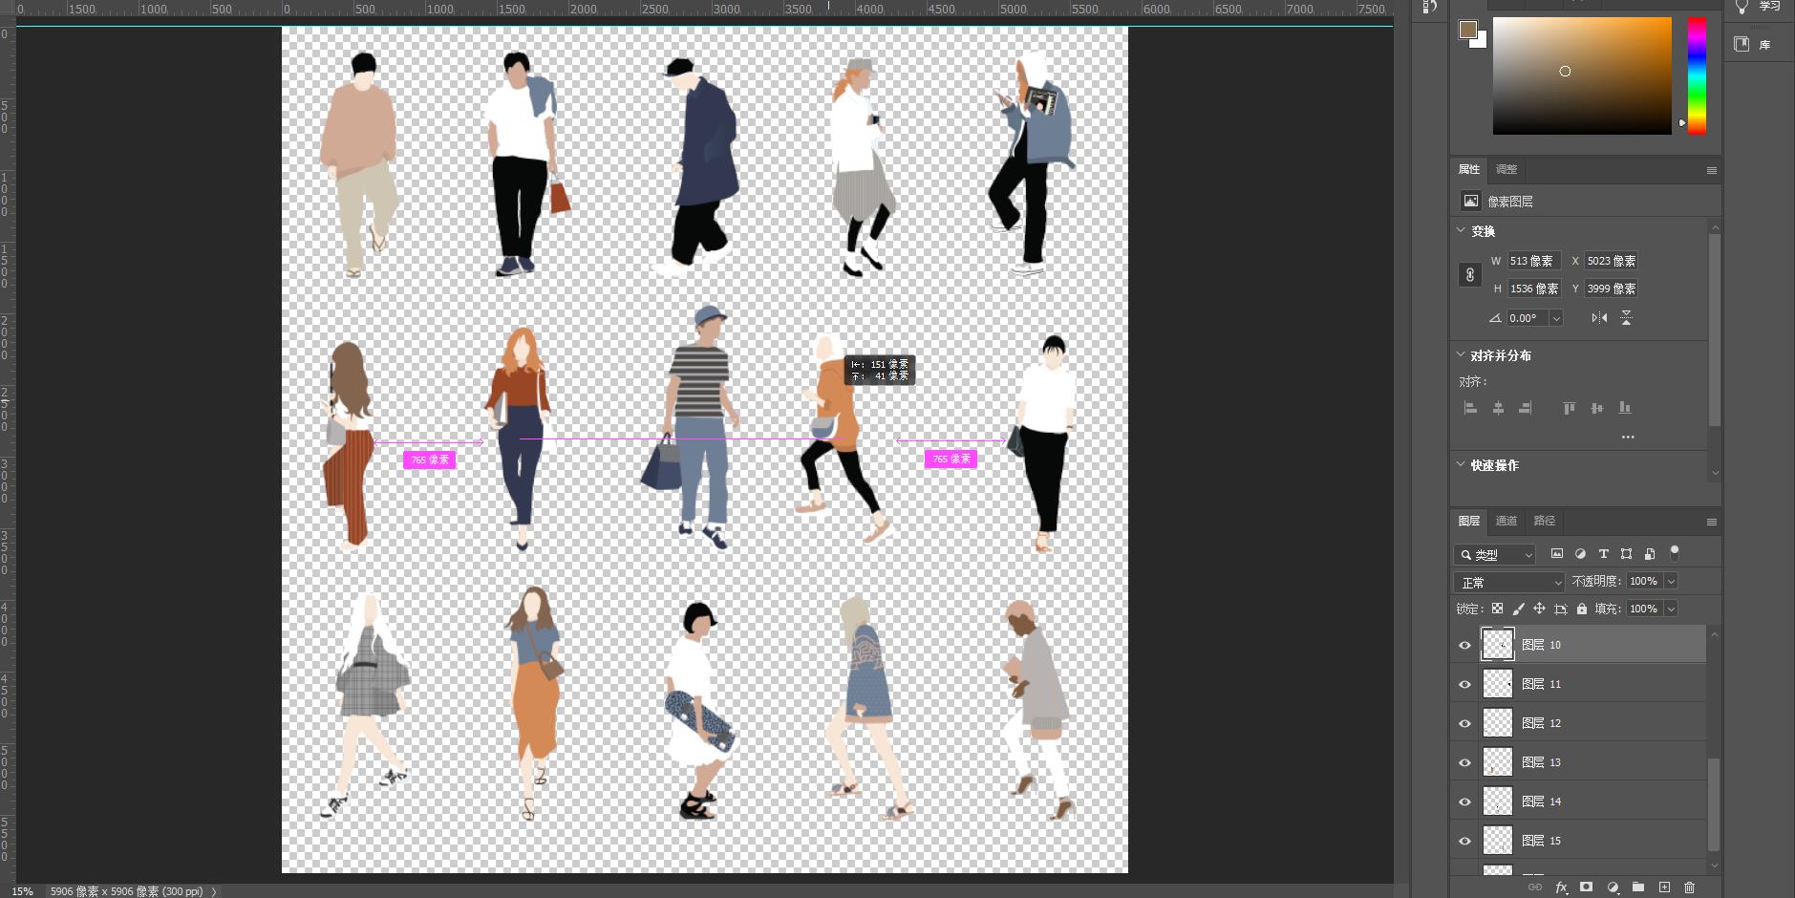Screen dimensions: 1795x898
Task: Toggle visibility of 图层 13
Action: point(1464,763)
